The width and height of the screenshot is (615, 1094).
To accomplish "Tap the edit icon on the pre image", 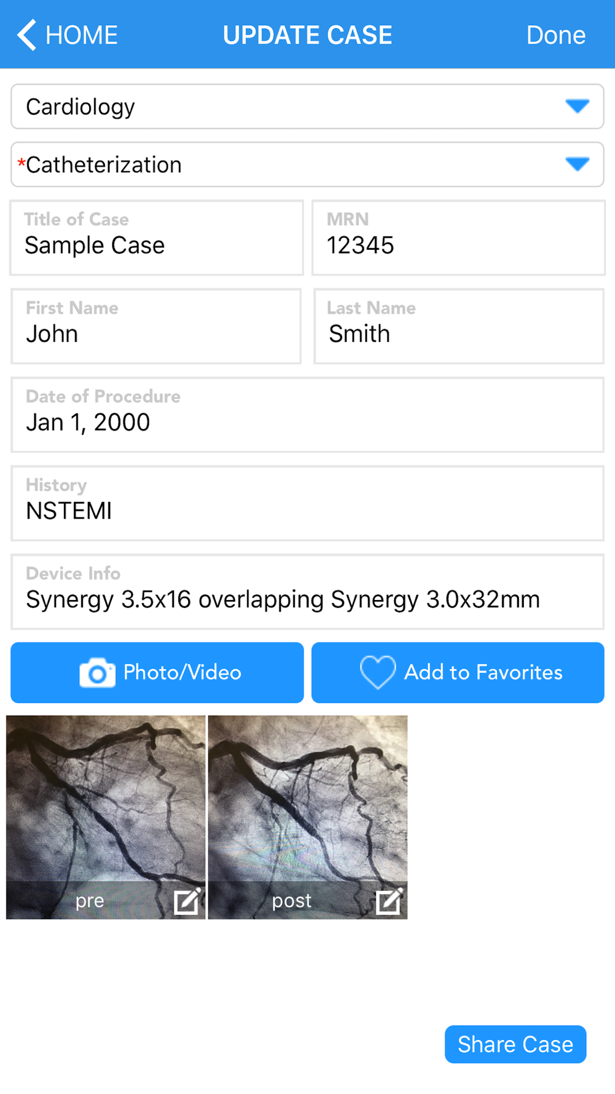I will 187,901.
